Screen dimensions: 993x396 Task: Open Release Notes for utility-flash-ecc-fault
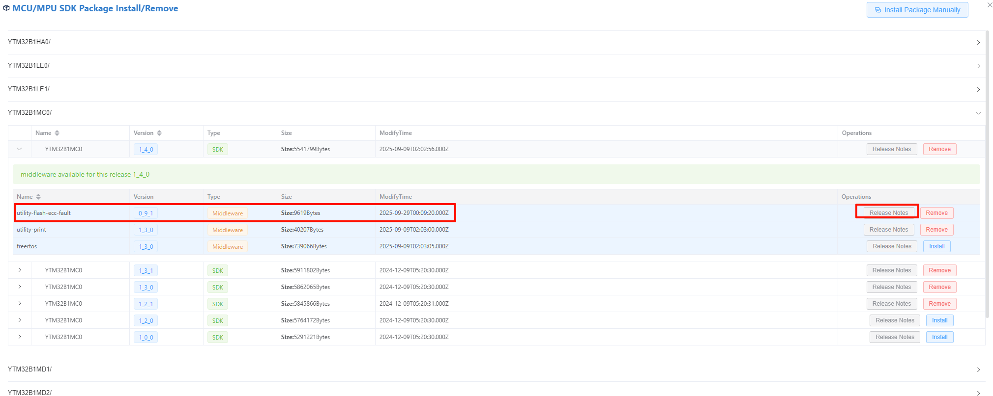click(888, 213)
